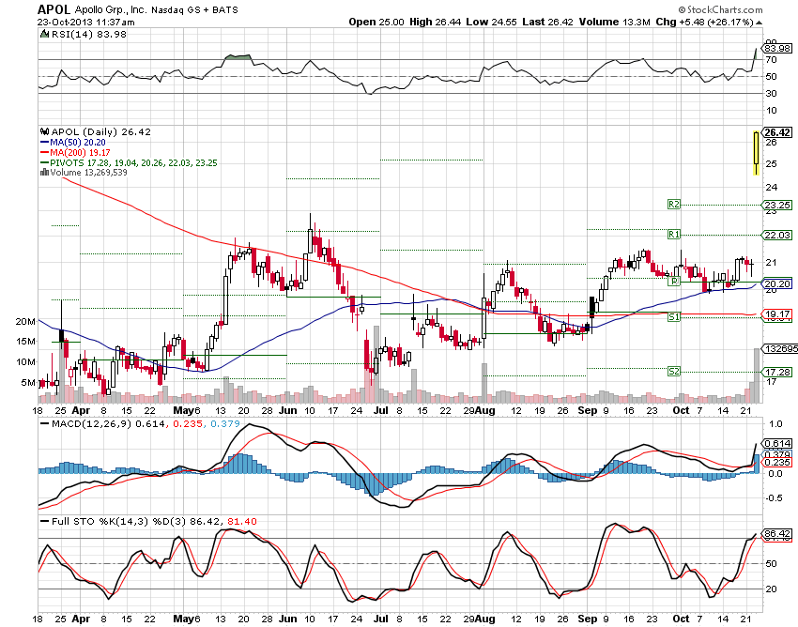Click the Low 24.55 quote value
This screenshot has height=627, width=798.
click(492, 22)
